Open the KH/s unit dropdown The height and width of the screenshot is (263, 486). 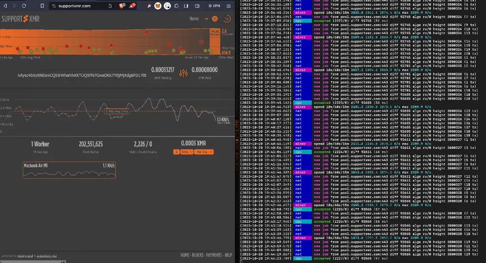[187, 152]
